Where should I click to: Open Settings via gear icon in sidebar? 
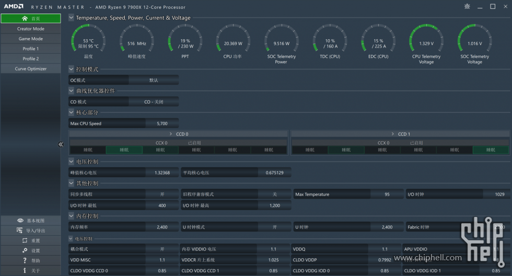coord(25,250)
